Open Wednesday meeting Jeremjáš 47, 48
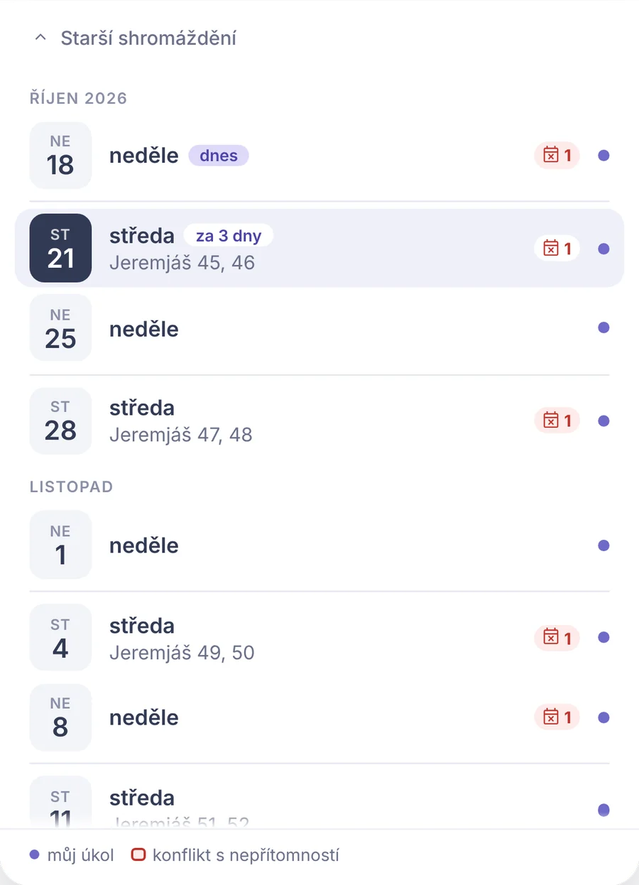Viewport: 639px width, 885px height. (x=319, y=420)
